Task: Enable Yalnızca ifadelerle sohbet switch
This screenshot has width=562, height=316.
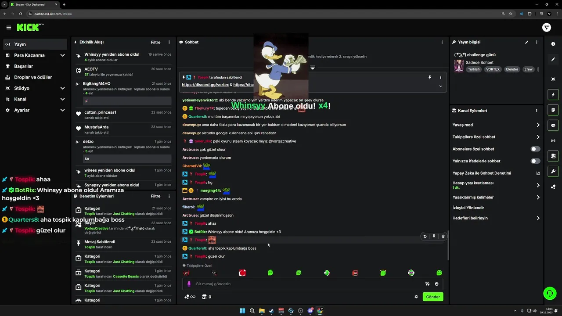Action: point(535,161)
